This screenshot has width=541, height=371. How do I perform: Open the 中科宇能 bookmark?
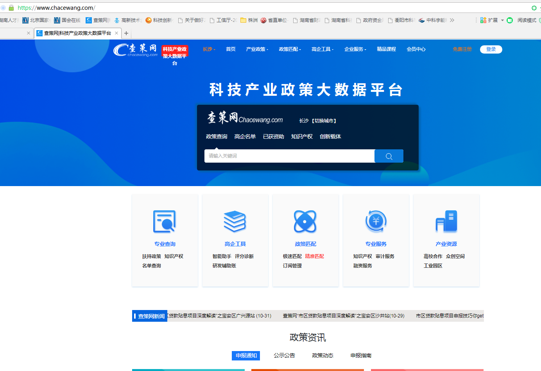click(x=433, y=20)
